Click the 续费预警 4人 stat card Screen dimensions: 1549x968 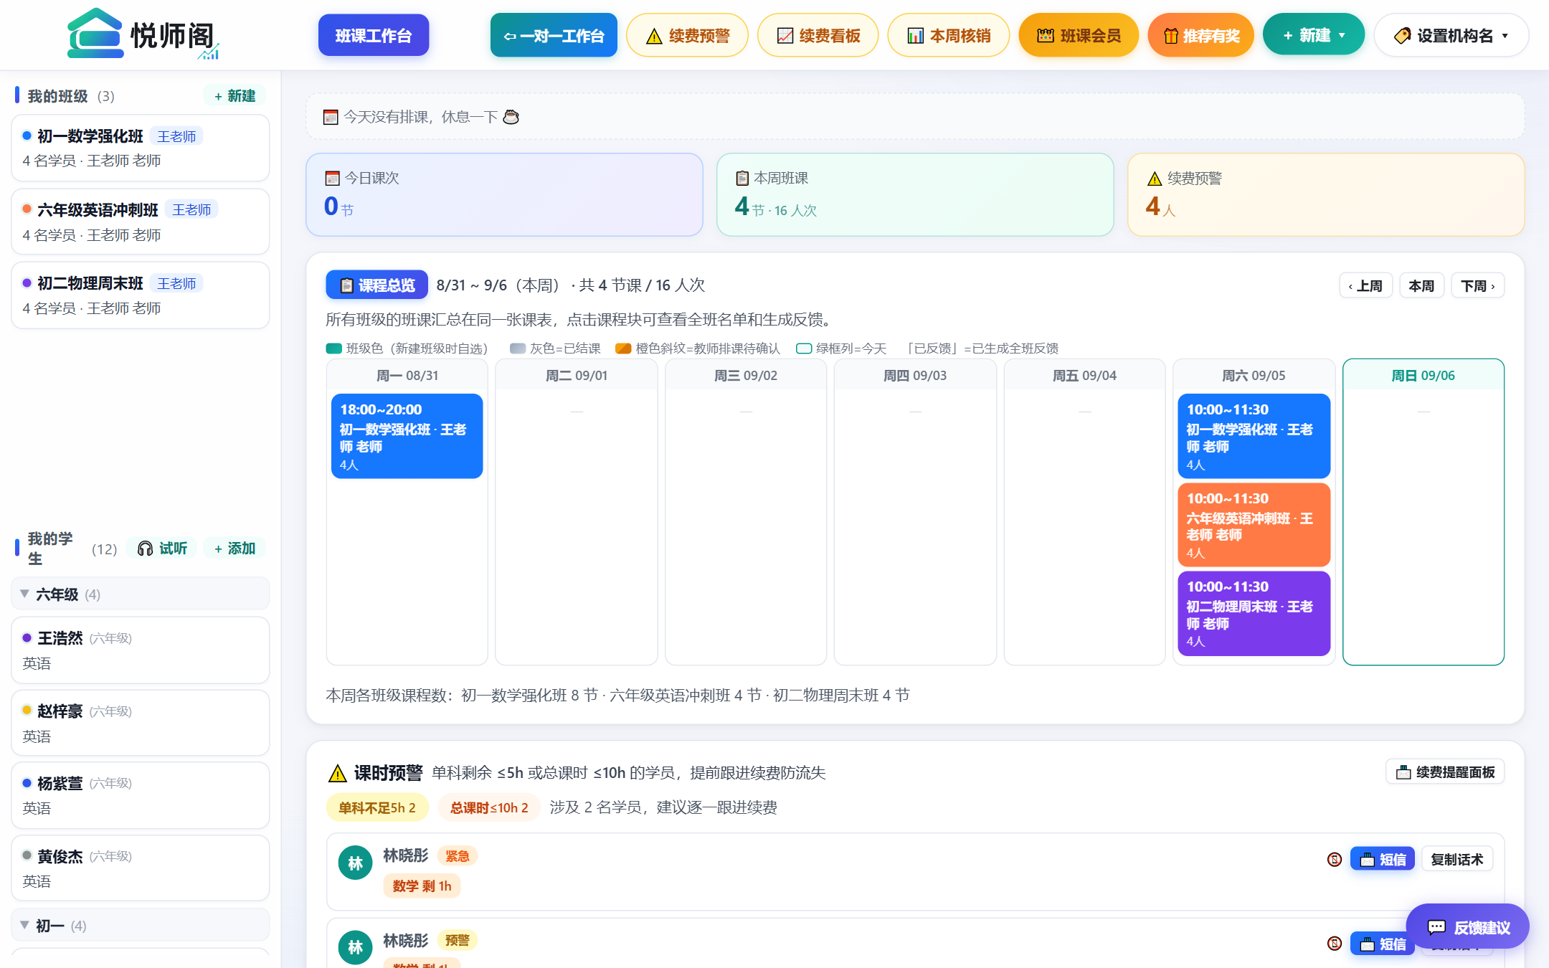pos(1326,194)
